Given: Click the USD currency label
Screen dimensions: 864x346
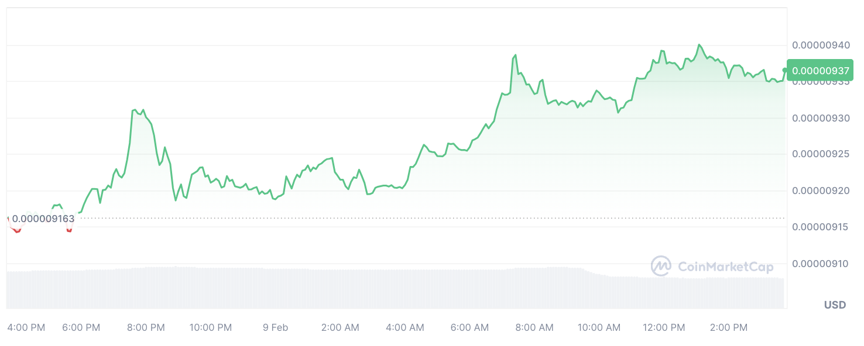Looking at the screenshot, I should 835,305.
